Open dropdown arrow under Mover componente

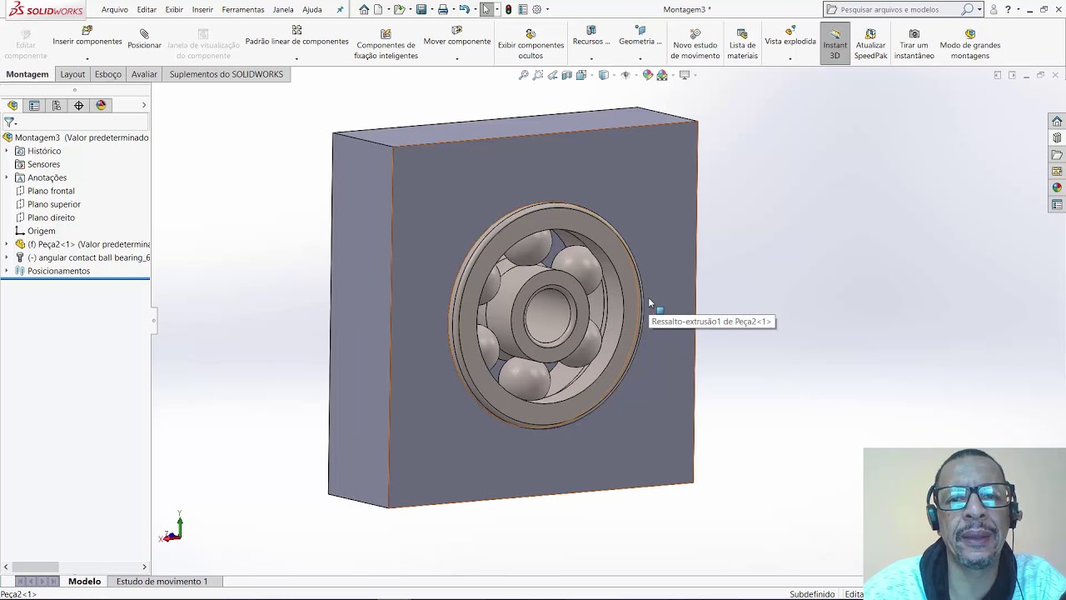tap(456, 58)
